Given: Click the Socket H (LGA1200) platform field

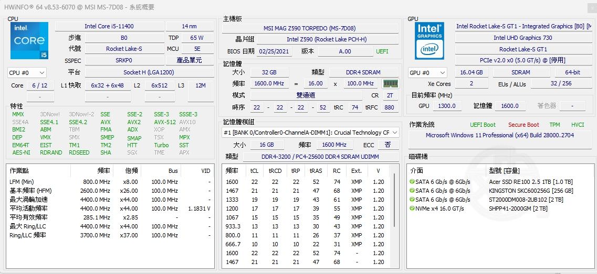Looking at the screenshot, I should tap(149, 72).
